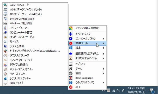Open the Action Center notification icon
Viewport: 158px width, 94px height.
coord(152,91)
